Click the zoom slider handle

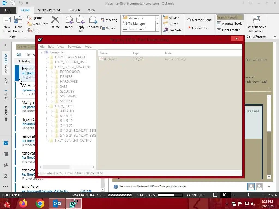click(x=248, y=195)
